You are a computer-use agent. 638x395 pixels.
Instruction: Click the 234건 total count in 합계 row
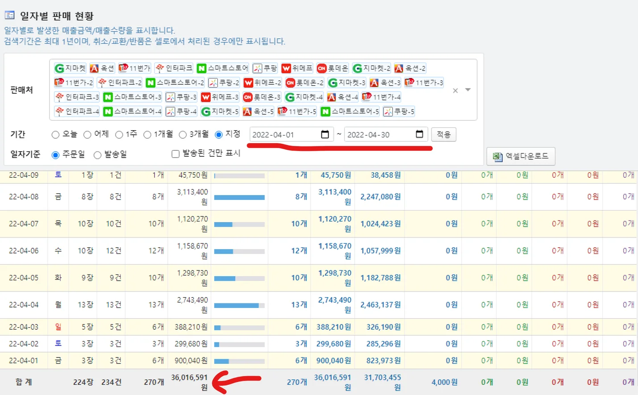[112, 383]
